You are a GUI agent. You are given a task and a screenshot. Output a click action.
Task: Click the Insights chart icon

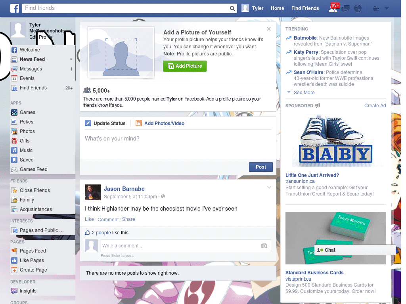14,291
